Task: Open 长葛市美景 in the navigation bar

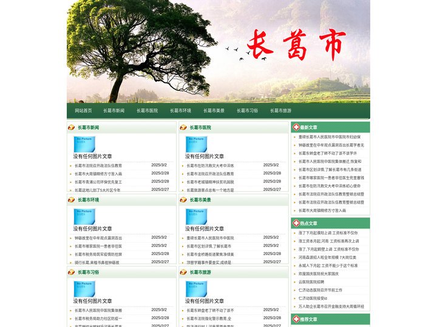Action: coord(214,110)
